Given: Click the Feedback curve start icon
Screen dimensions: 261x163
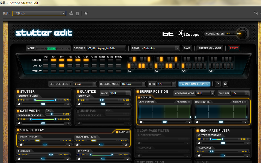Looking at the screenshot, I should (x=19, y=159).
